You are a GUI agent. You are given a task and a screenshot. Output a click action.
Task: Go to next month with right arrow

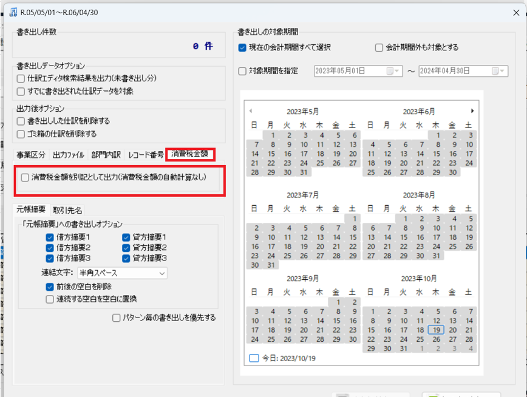472,110
